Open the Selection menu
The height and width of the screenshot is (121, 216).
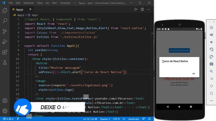pos(28,3)
